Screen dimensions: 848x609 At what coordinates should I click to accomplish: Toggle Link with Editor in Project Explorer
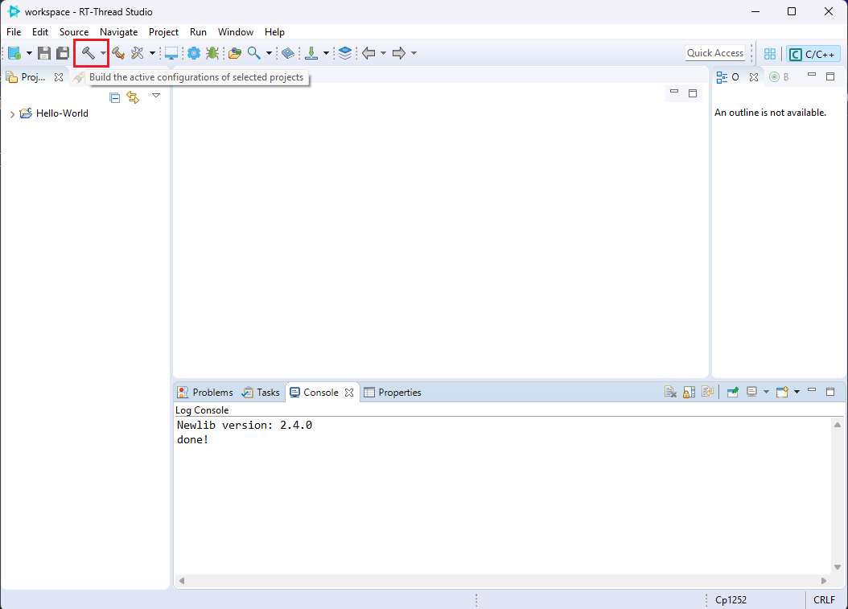tap(133, 97)
